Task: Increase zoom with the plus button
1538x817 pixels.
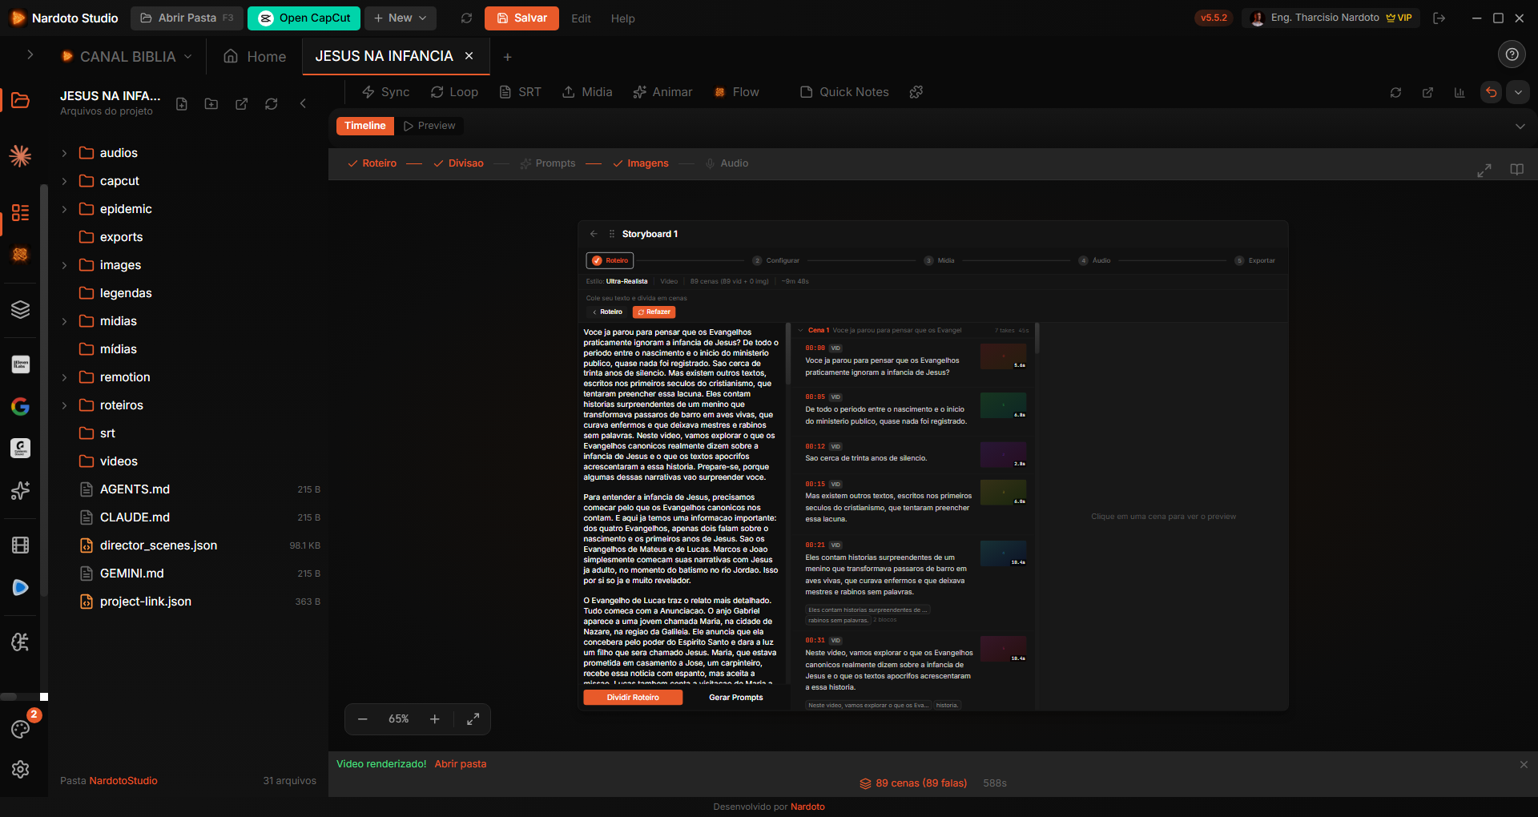Action: (435, 719)
